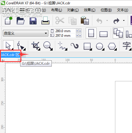The image size is (132, 133).
Task: Toggle apply layout to all pages
Action: (118, 33)
